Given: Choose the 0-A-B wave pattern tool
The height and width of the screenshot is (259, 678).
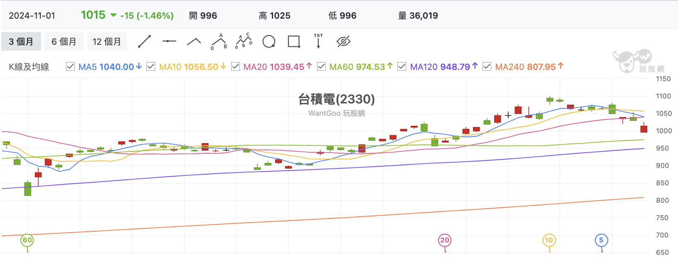Looking at the screenshot, I should 219,41.
